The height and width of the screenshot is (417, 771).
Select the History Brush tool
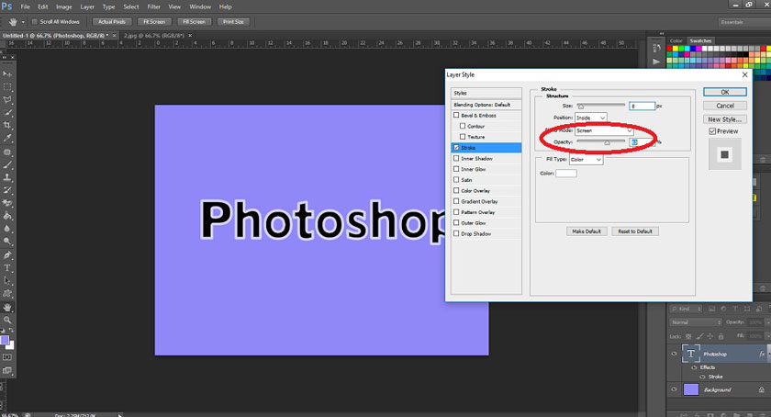coord(7,190)
